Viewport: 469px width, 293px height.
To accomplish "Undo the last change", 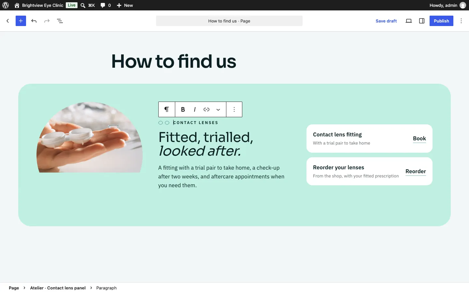I will pyautogui.click(x=34, y=21).
